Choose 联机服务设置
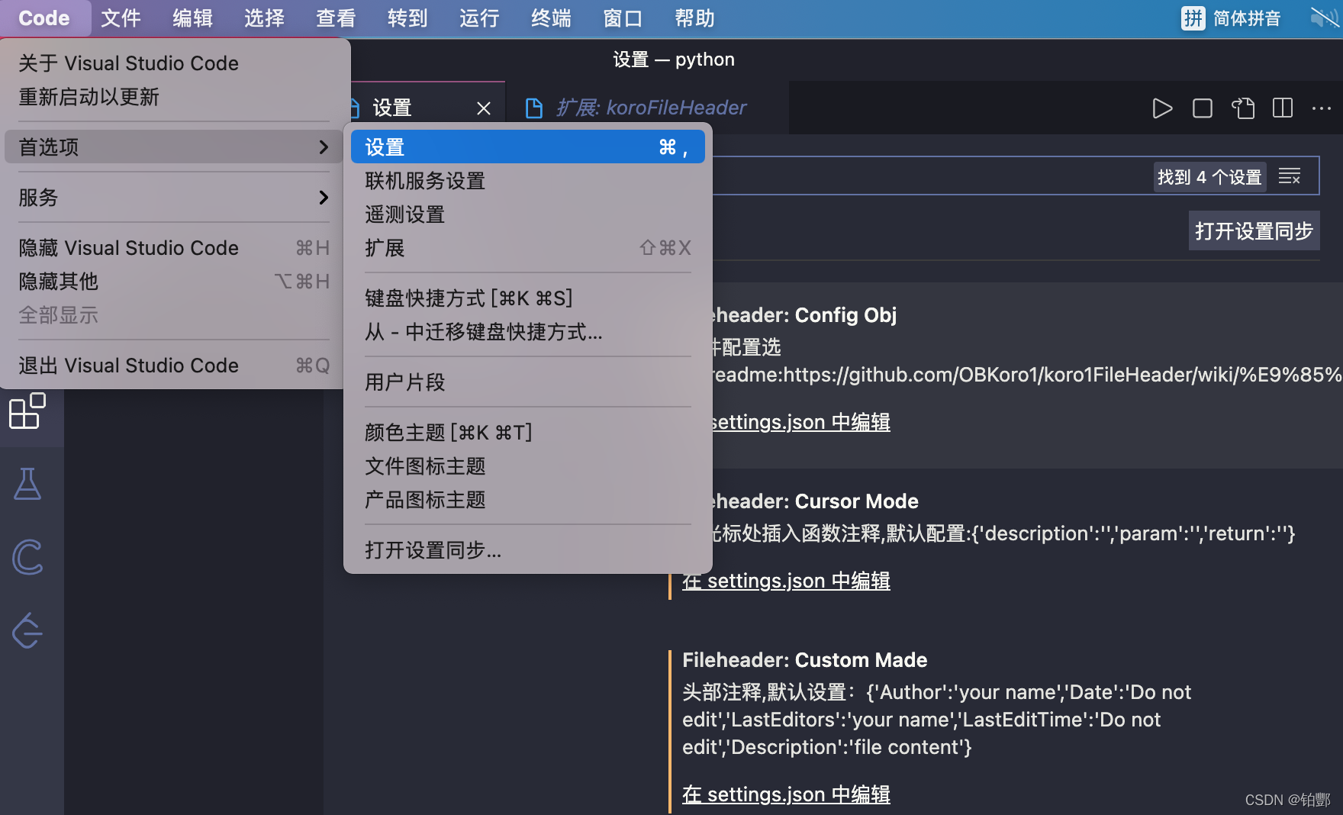The height and width of the screenshot is (815, 1343). coord(528,180)
